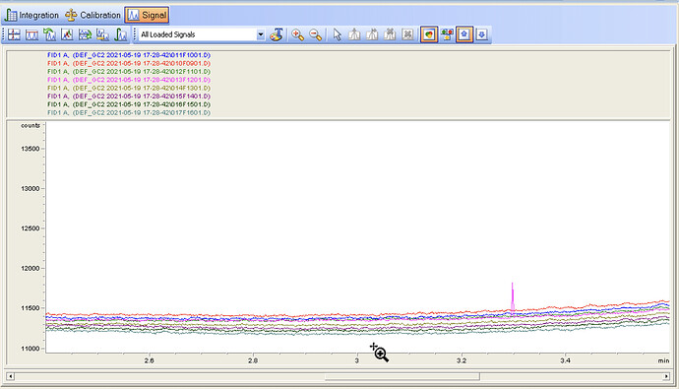
Task: Open the signal color palette text icon
Action: click(x=277, y=34)
